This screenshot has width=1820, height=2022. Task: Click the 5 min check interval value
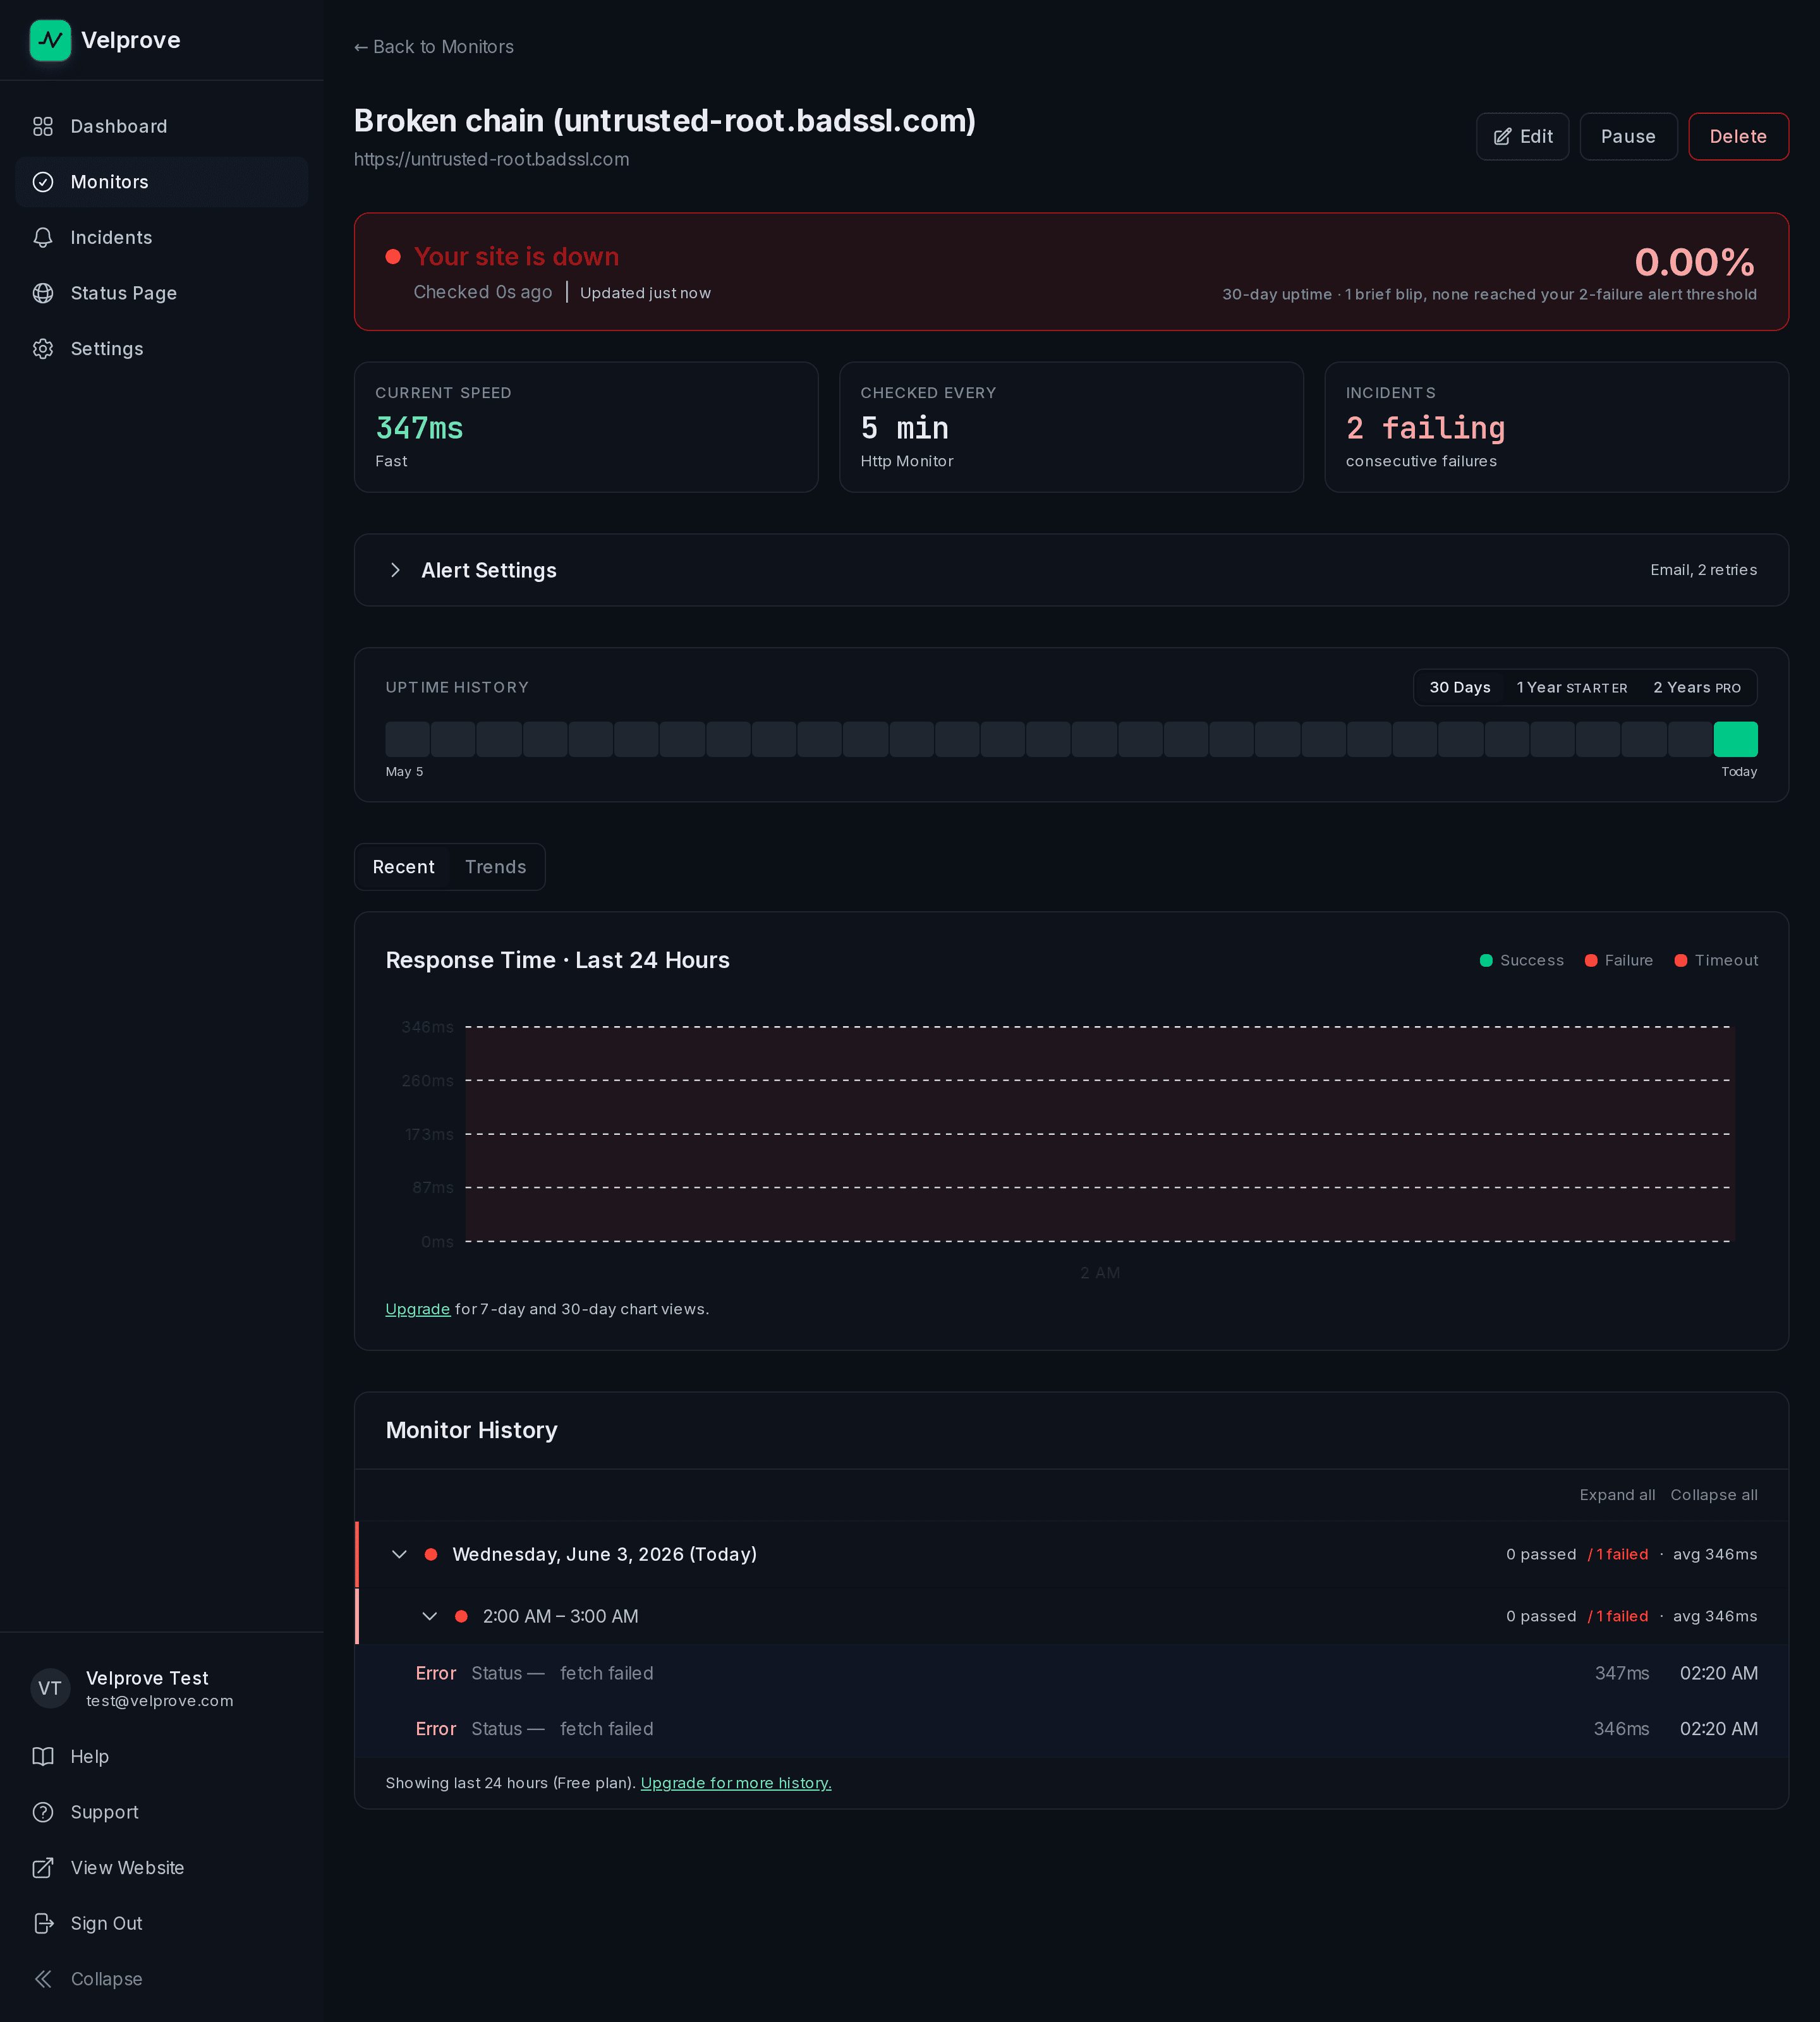[904, 428]
